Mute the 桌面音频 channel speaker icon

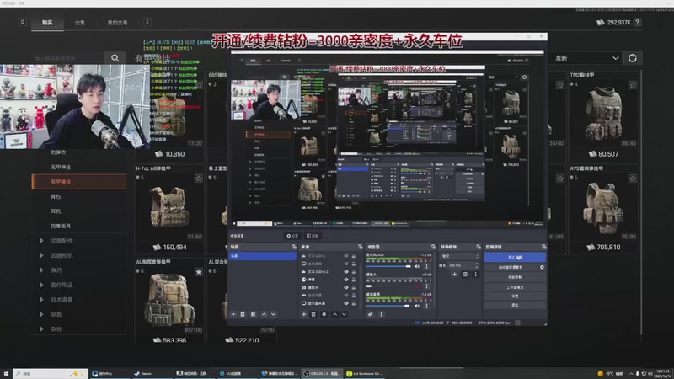(417, 306)
